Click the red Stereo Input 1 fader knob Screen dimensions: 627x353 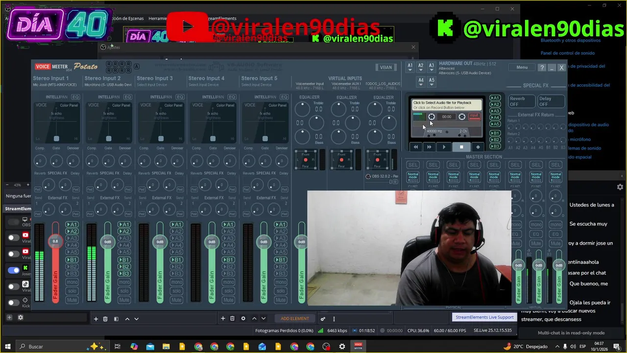tap(55, 241)
